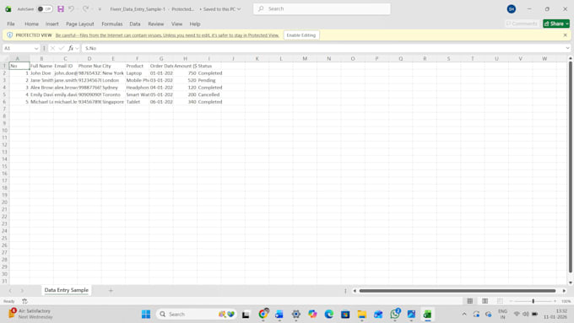The width and height of the screenshot is (574, 323).
Task: Switch to the Review ribbon tab
Action: (x=156, y=24)
